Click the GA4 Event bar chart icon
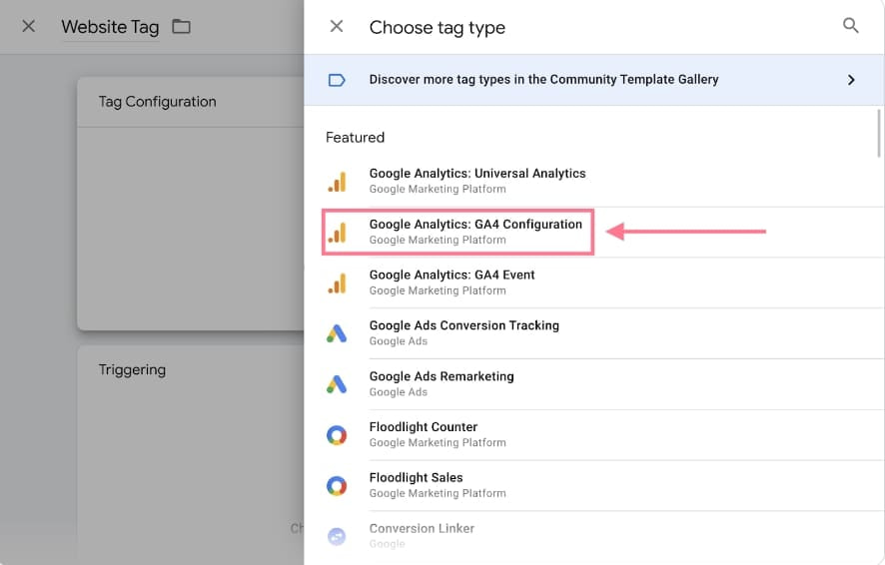The height and width of the screenshot is (565, 885). click(337, 283)
